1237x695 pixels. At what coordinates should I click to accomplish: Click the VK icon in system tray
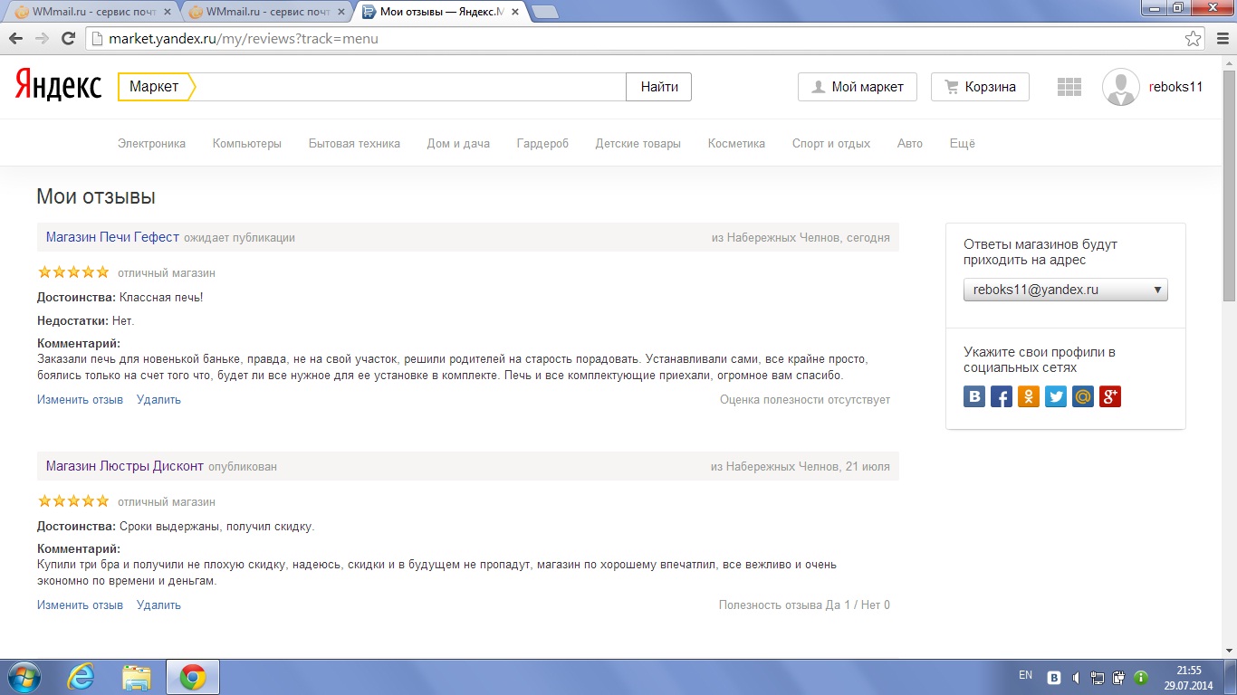click(1054, 677)
